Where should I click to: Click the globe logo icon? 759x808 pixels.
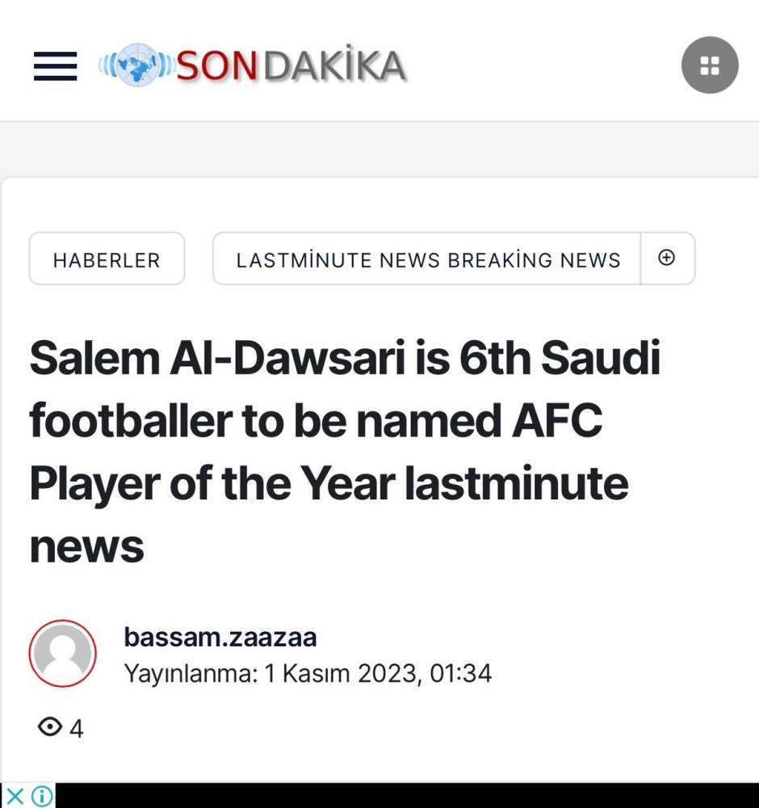click(135, 65)
